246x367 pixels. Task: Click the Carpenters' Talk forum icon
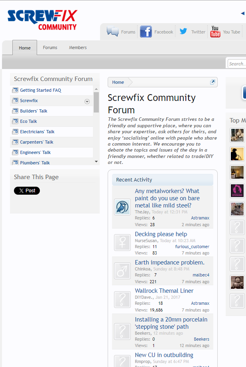pos(15,142)
